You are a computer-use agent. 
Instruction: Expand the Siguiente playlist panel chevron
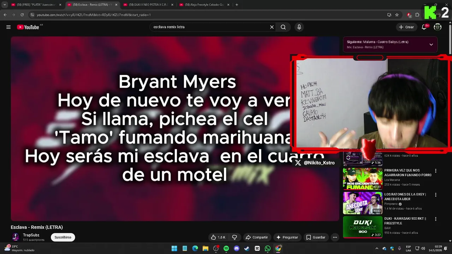coord(431,44)
